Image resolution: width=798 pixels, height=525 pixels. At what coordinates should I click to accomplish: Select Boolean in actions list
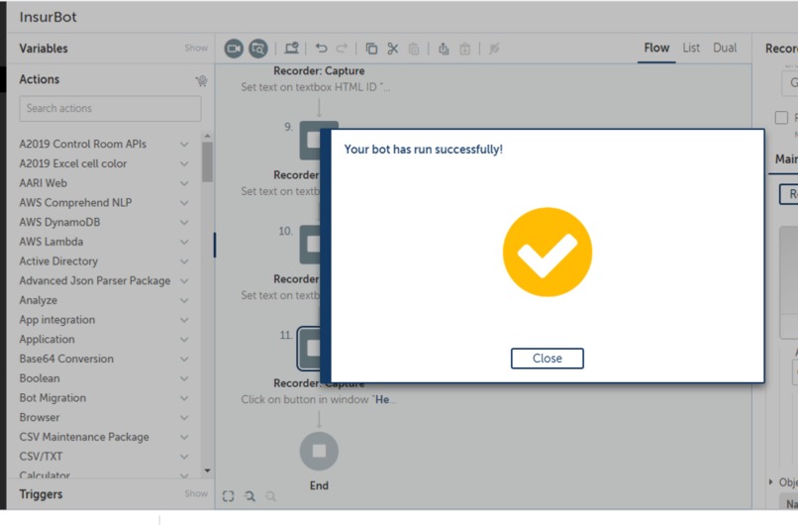[40, 378]
